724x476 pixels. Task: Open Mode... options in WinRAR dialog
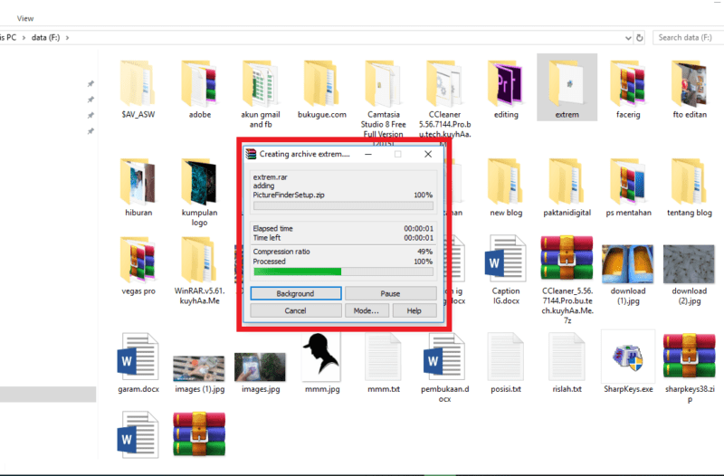click(367, 310)
